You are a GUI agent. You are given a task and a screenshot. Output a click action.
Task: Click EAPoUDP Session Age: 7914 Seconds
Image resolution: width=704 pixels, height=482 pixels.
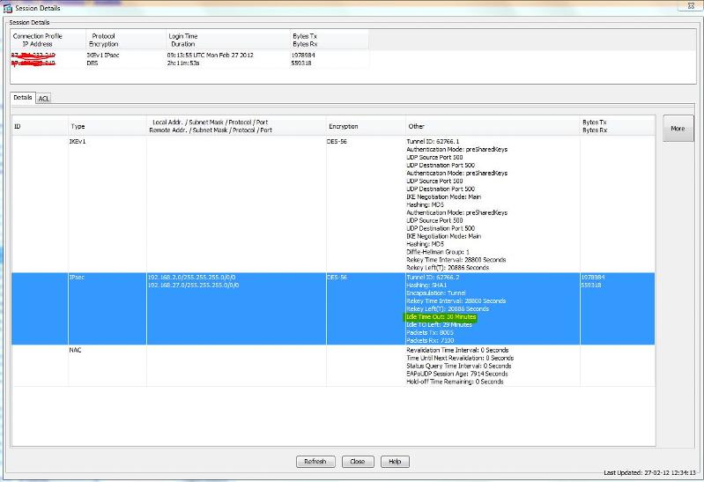(x=457, y=374)
